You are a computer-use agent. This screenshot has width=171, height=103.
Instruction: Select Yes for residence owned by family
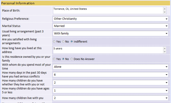tap(54, 59)
